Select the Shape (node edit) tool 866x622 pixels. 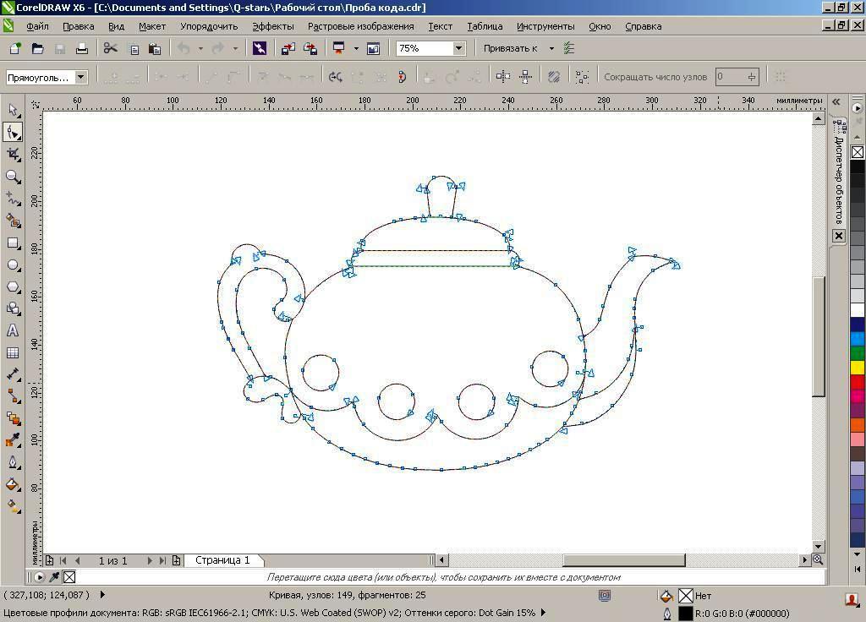point(13,133)
